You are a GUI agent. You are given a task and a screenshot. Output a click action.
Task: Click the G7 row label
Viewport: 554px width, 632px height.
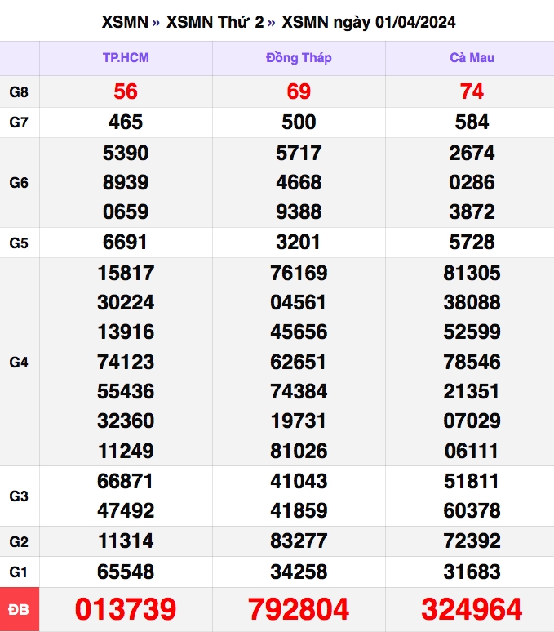coord(19,122)
